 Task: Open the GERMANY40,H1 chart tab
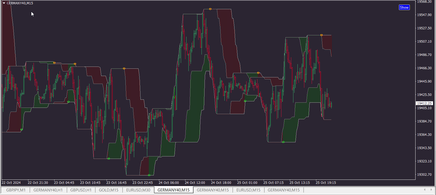pyautogui.click(x=48, y=190)
